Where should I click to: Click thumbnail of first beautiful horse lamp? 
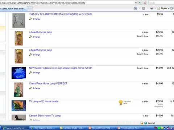point(19,38)
